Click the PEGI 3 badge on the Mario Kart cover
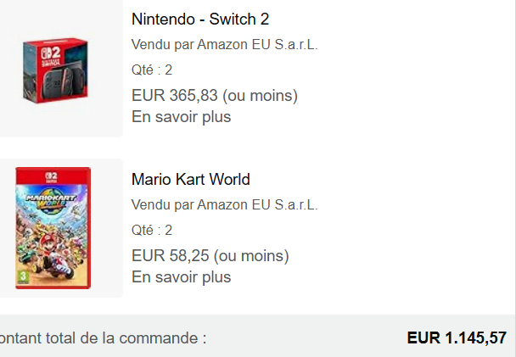Screen dimensions: 516x357 pos(23,277)
